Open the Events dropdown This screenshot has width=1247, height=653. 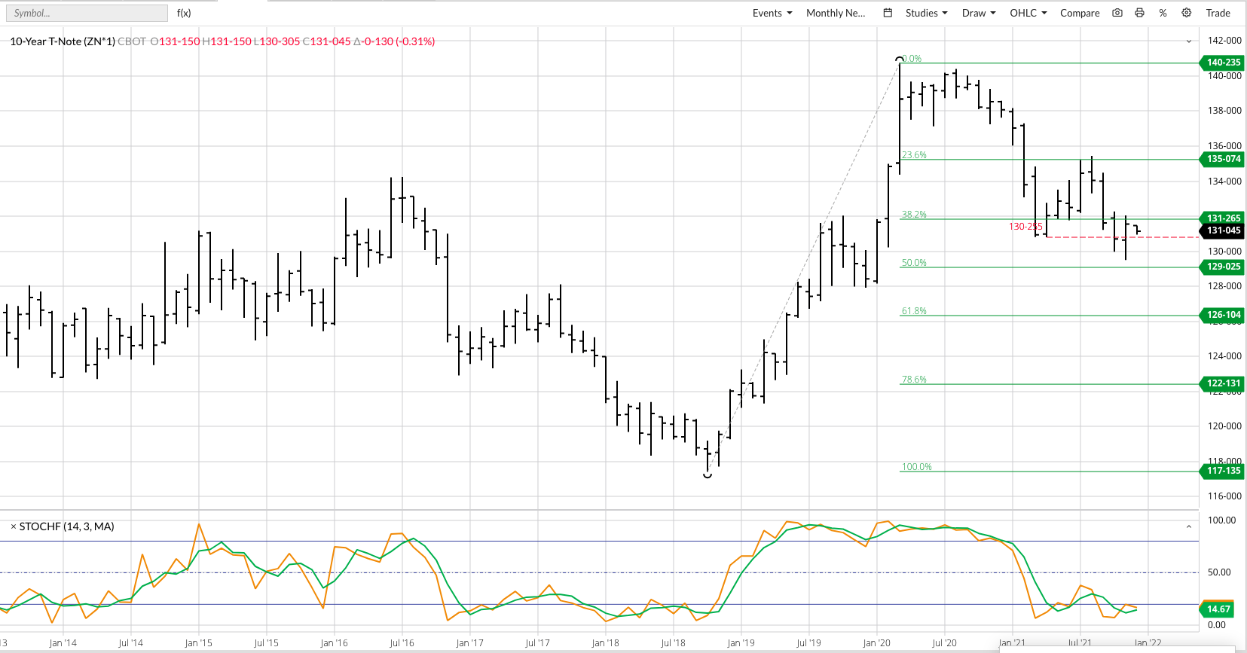coord(772,13)
